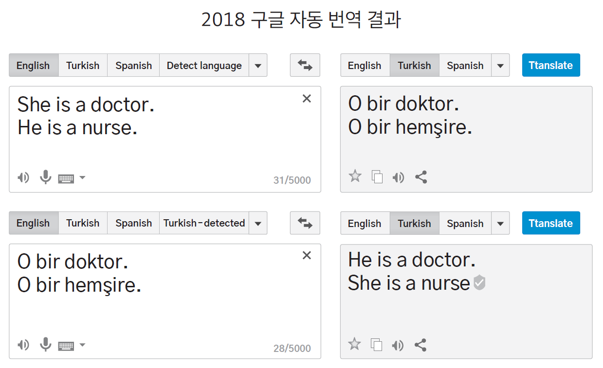Star the 'He is a doctor' translation result
The height and width of the screenshot is (368, 603).
click(355, 344)
